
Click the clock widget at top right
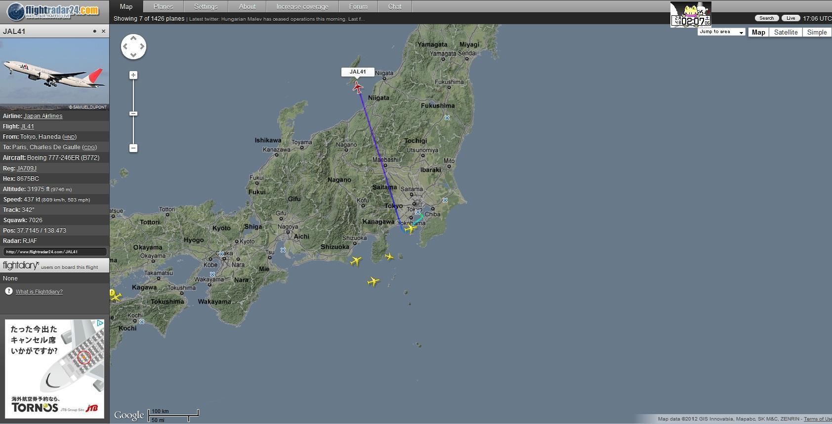691,14
